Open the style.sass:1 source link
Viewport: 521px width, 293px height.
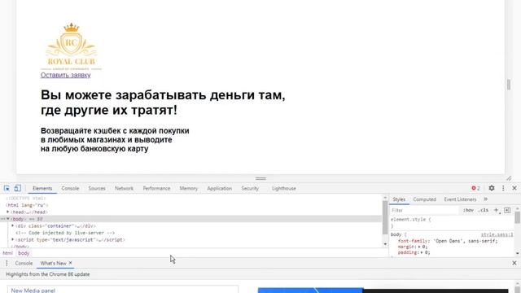tap(497, 234)
